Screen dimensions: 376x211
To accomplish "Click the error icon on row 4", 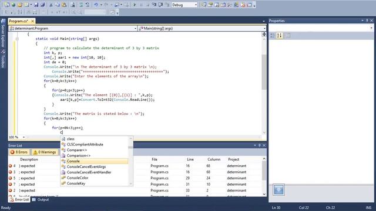I will click(11, 165).
